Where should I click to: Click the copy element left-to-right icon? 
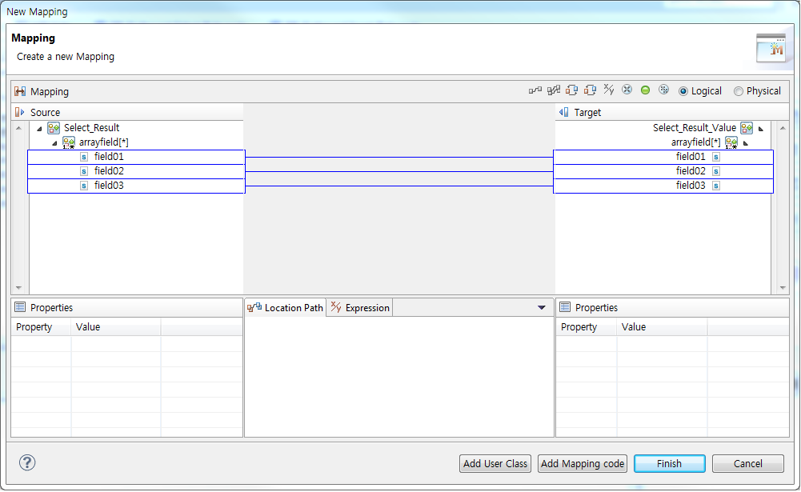click(570, 90)
